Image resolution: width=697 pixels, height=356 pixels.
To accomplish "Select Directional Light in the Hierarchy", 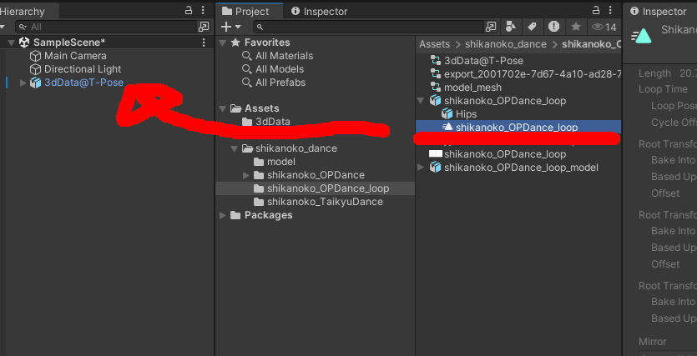I will coord(83,69).
